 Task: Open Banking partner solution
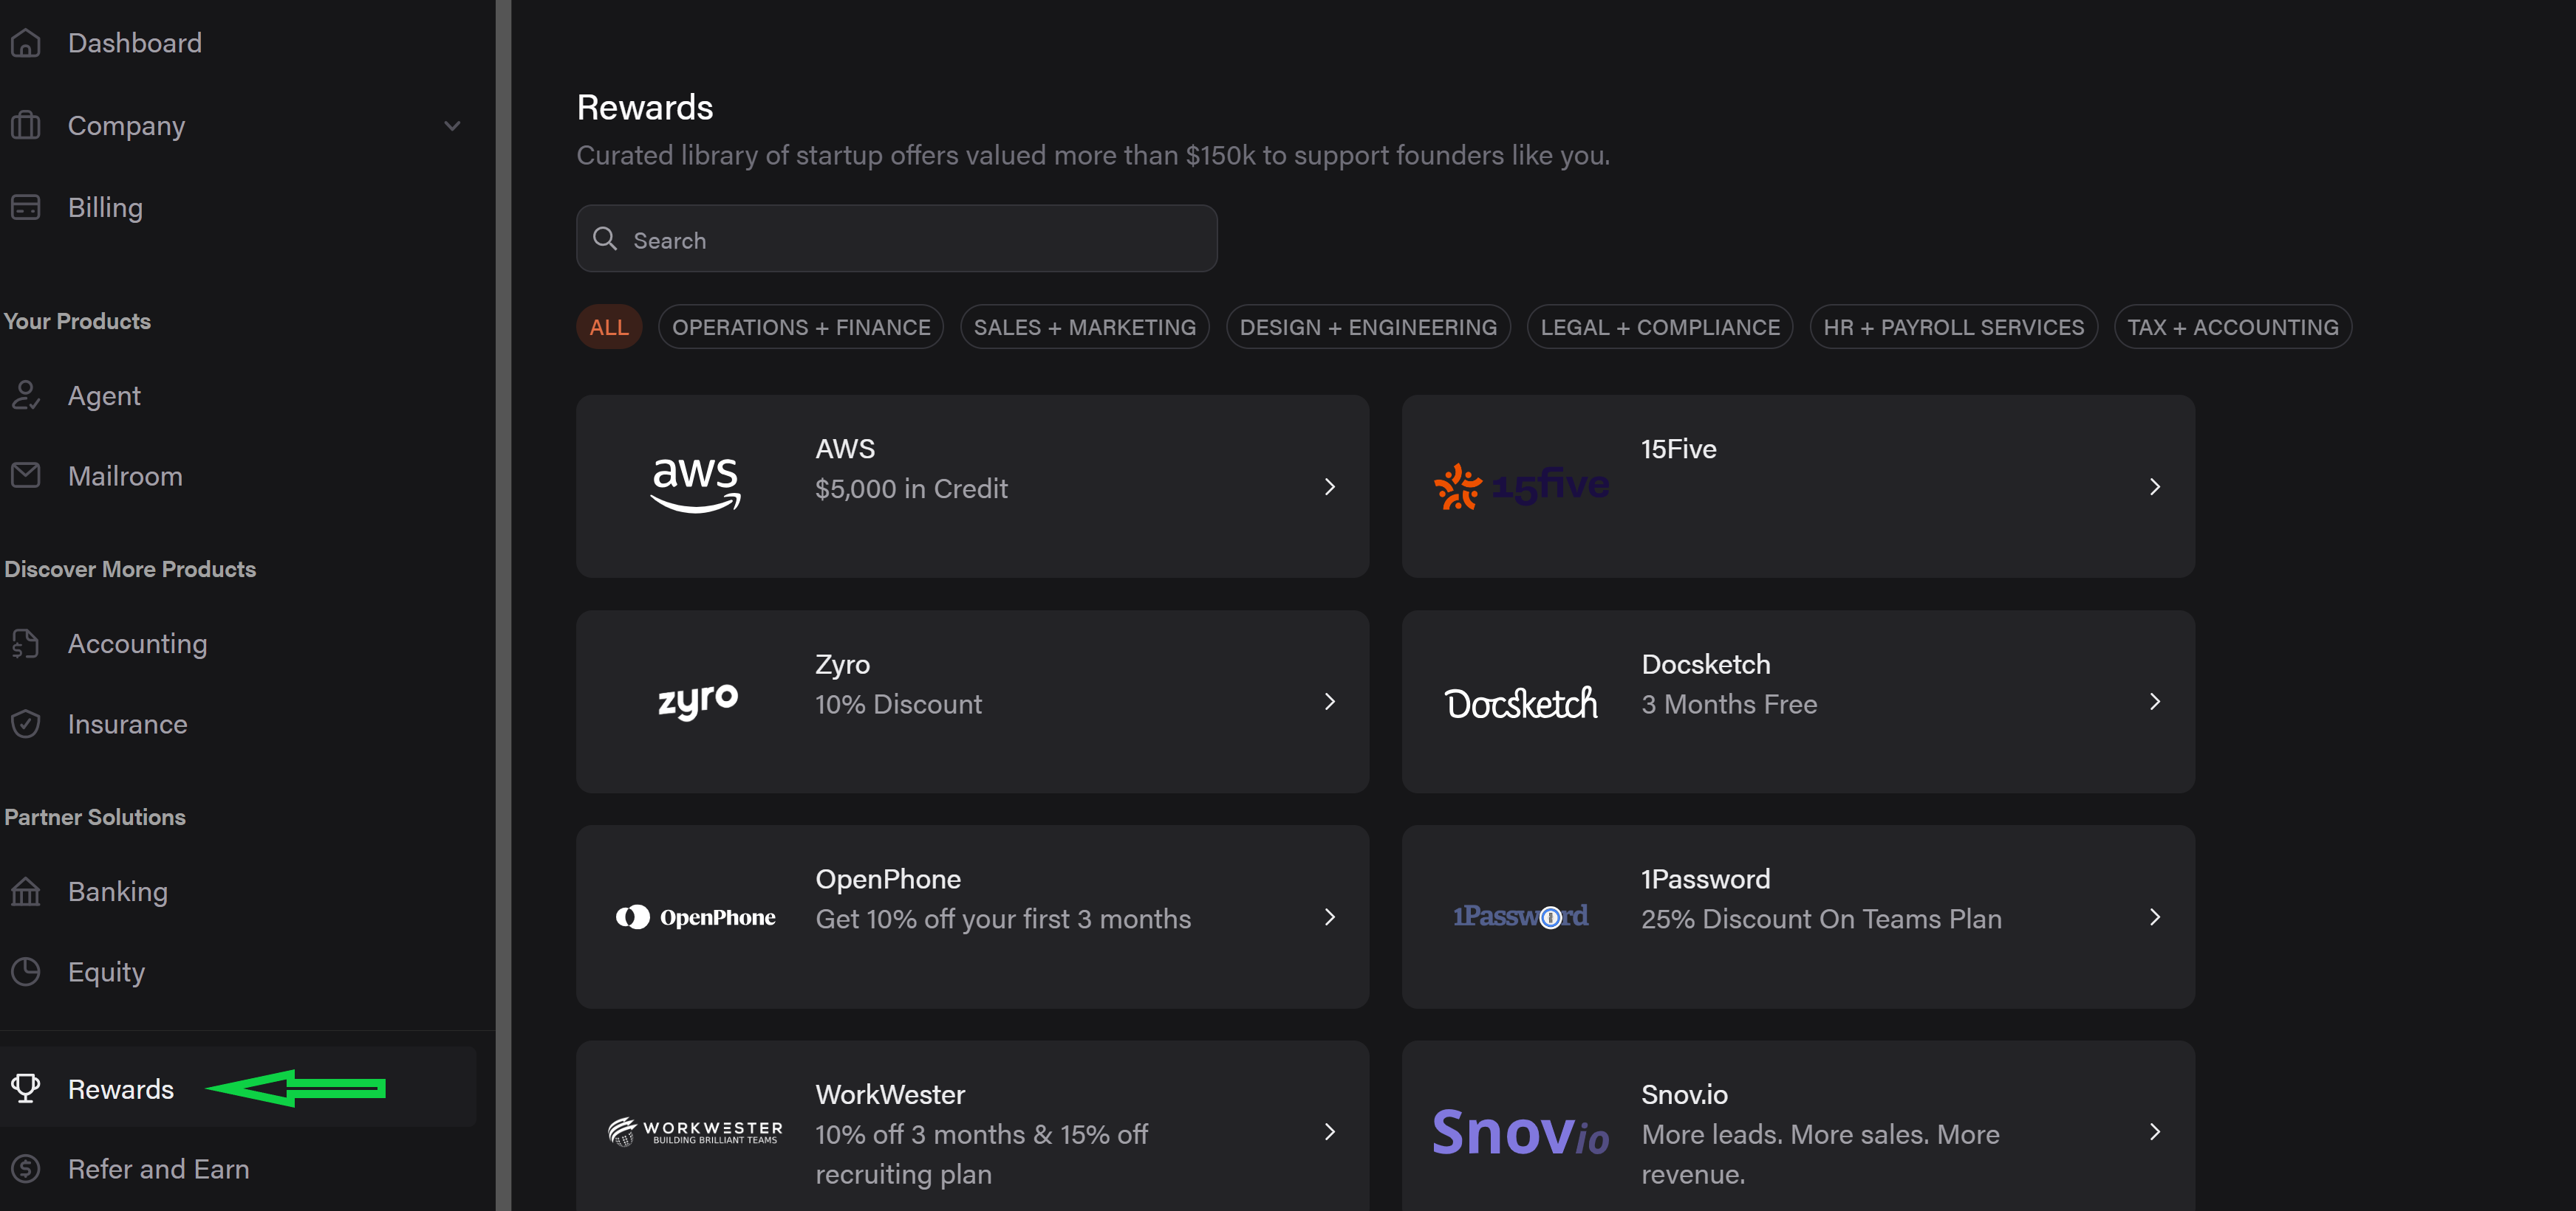pyautogui.click(x=117, y=891)
